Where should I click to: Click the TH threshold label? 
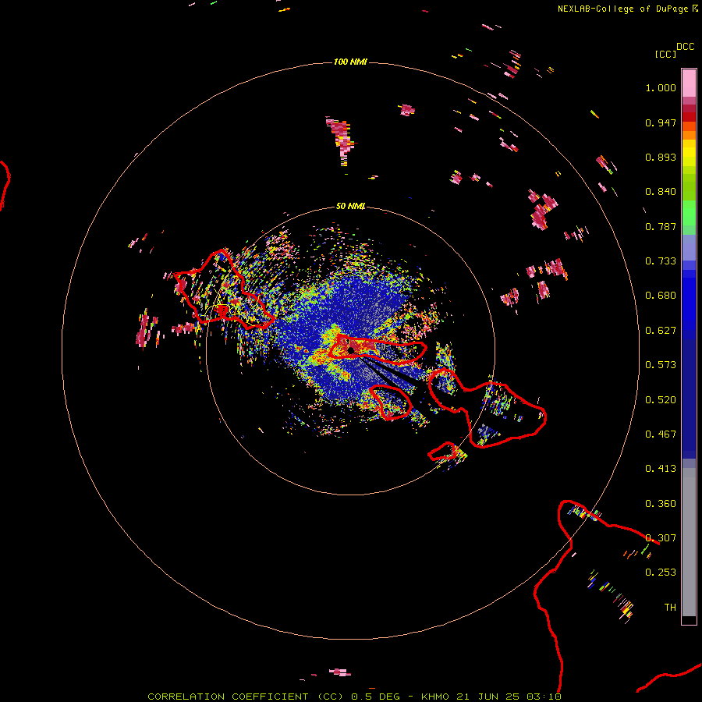tap(670, 607)
